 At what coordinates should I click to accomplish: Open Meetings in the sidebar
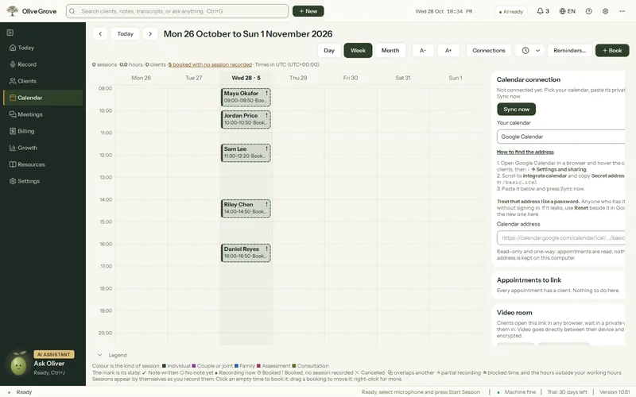(43, 114)
